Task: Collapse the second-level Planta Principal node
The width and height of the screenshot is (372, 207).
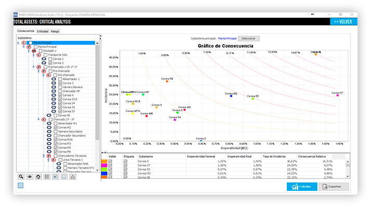Action: tap(23, 47)
